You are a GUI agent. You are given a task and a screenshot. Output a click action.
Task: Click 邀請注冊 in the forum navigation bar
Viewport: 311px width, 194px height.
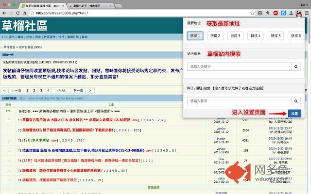tap(73, 37)
